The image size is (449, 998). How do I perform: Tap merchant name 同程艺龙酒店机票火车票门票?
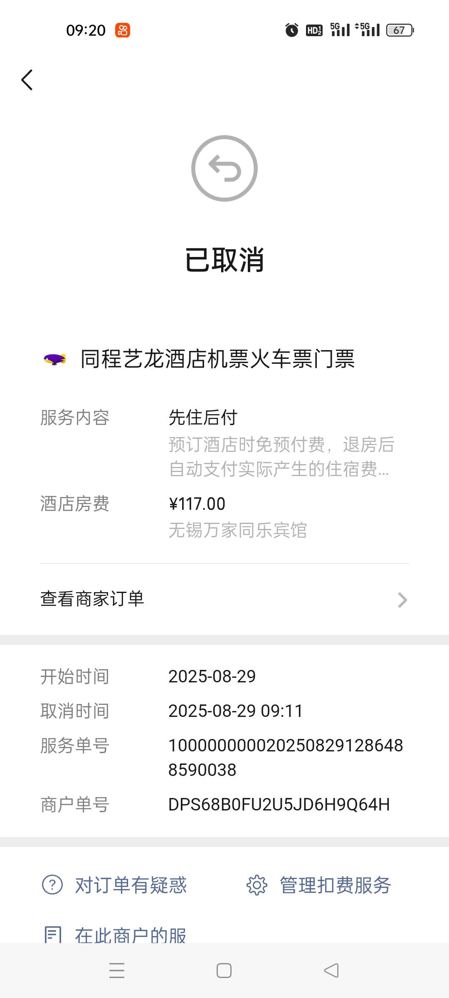(217, 359)
